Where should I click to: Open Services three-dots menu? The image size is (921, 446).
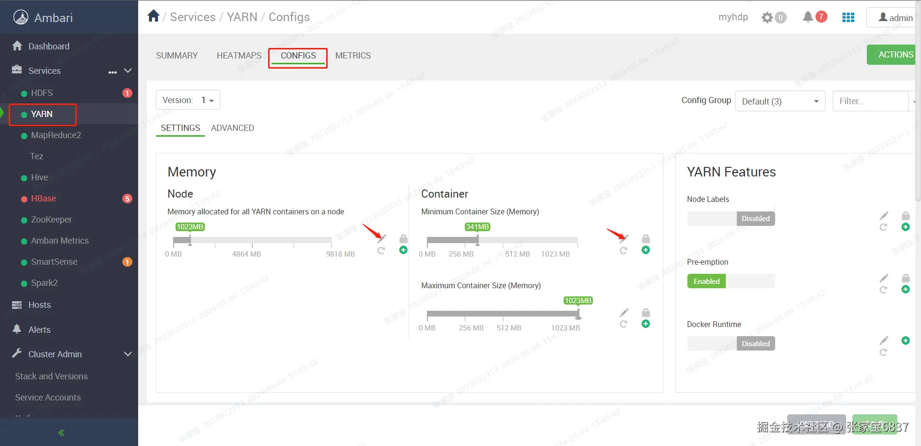[113, 72]
